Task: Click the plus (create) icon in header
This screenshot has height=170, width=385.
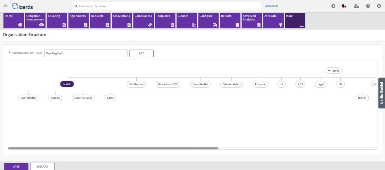Action: tap(333, 6)
